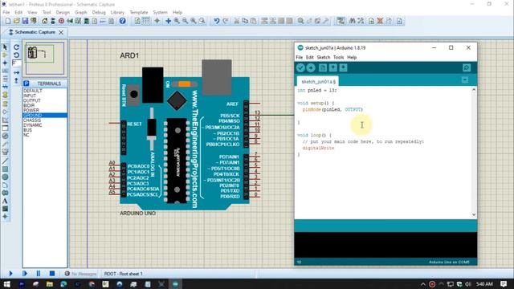The width and height of the screenshot is (514, 289).
Task: Select NC in the terminals list
Action: pyautogui.click(x=45, y=135)
